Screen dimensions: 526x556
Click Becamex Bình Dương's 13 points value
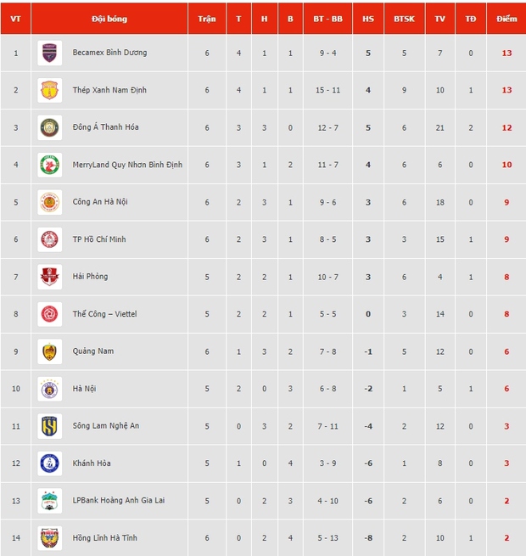pyautogui.click(x=506, y=53)
